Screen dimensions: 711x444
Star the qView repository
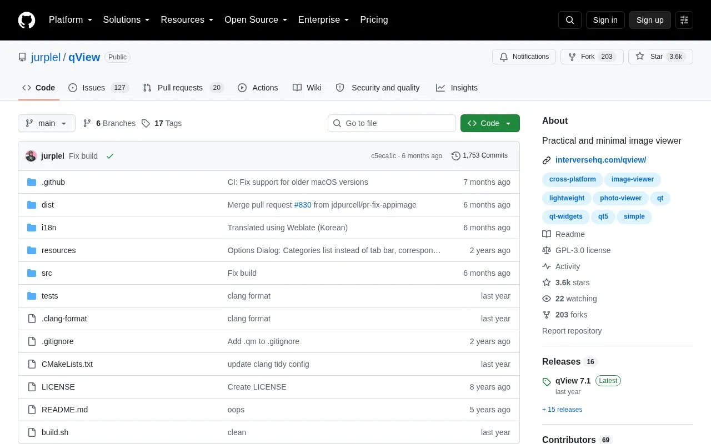(x=660, y=57)
